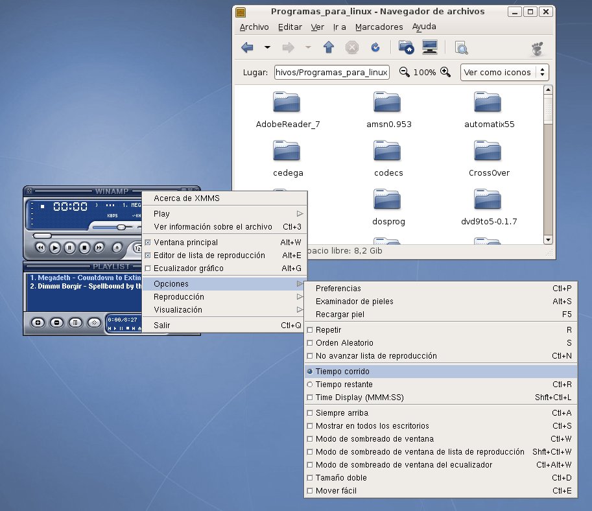This screenshot has height=511, width=592.
Task: Click 'Acerca de XMMS' menu entry
Action: click(224, 198)
